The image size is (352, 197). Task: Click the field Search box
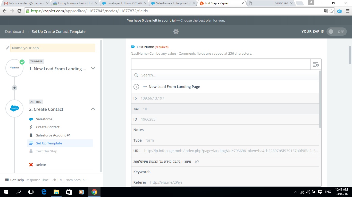pos(225,75)
